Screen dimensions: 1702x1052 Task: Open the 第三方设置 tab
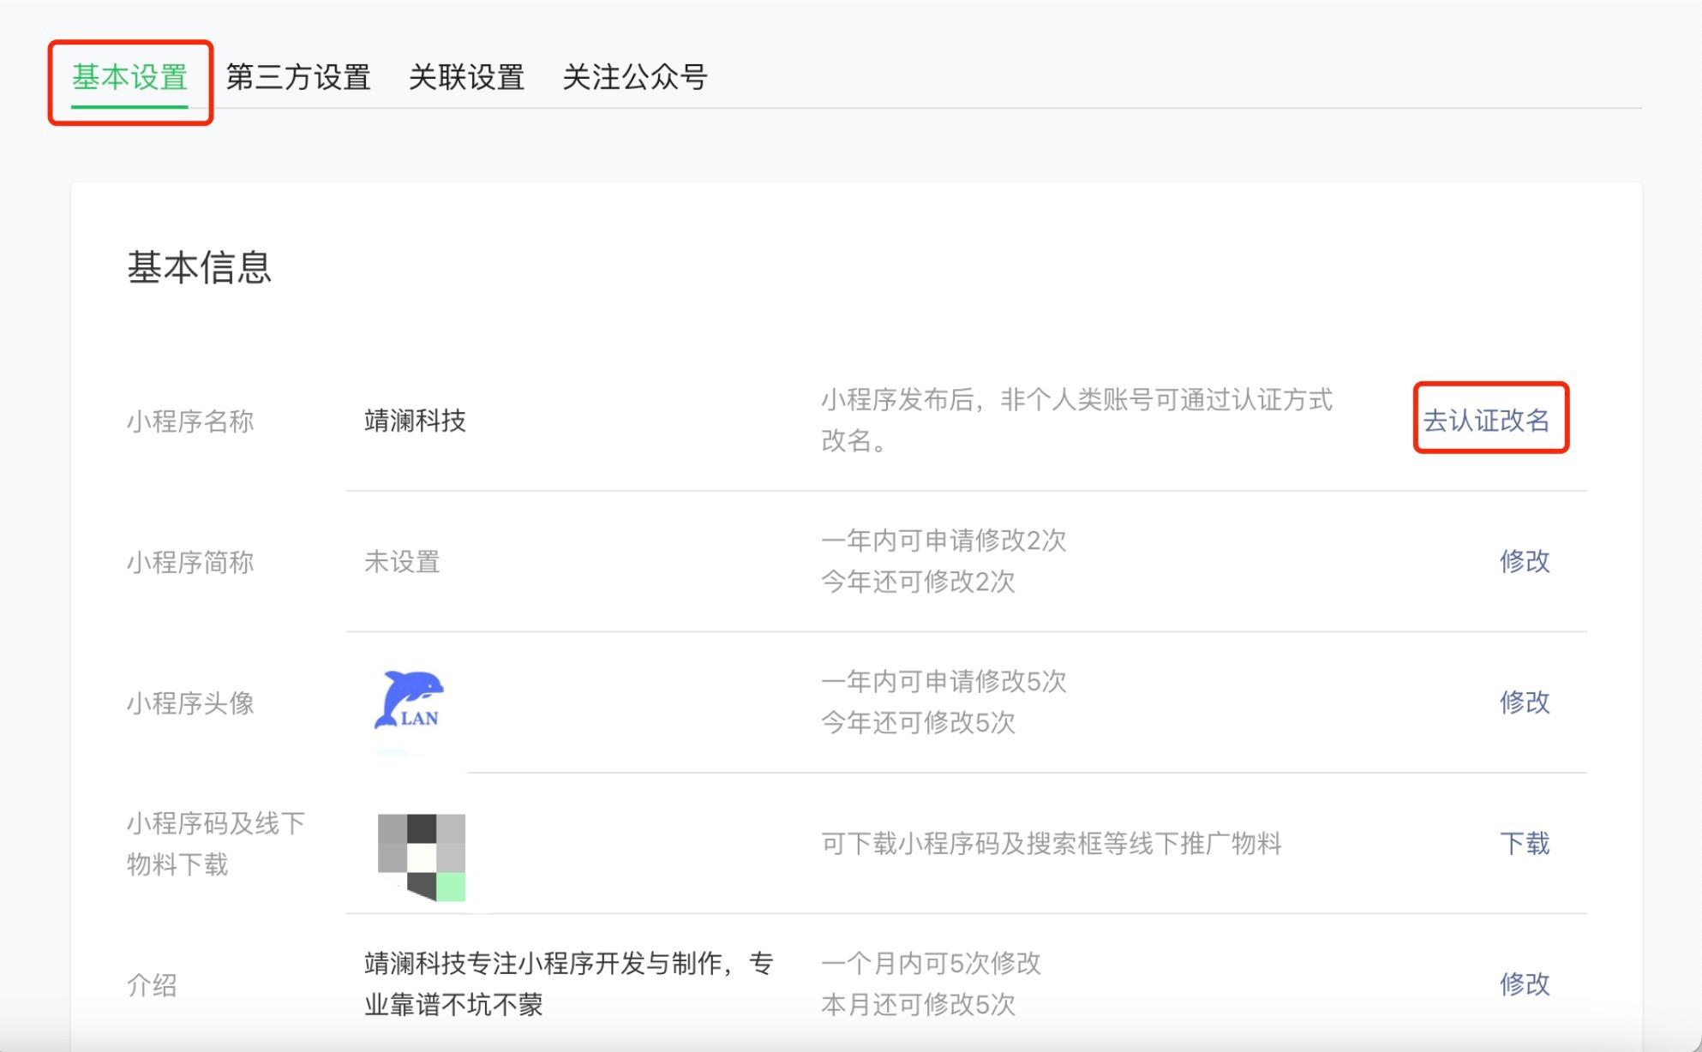point(298,78)
